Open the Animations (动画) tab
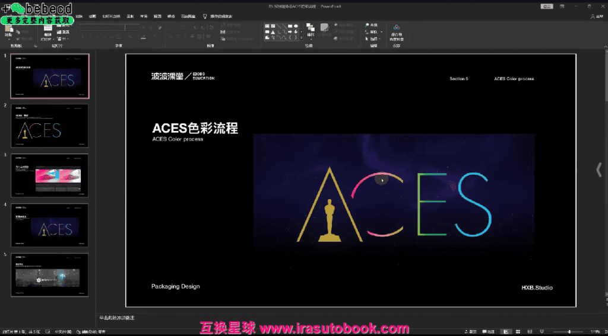Image resolution: width=608 pixels, height=336 pixels. [x=92, y=16]
